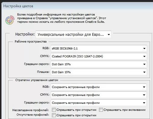Click the Рабочие пространства group label
Viewport: 153px width, 119px height.
pyautogui.click(x=31, y=42)
